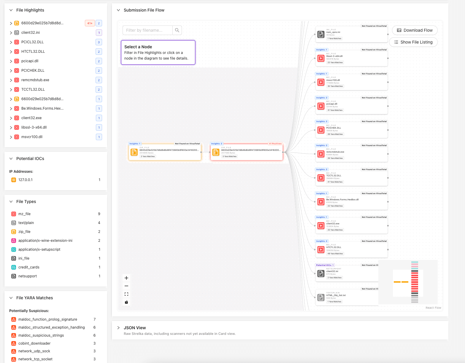Click the Show File Listing button
The width and height of the screenshot is (465, 363).
click(x=413, y=42)
